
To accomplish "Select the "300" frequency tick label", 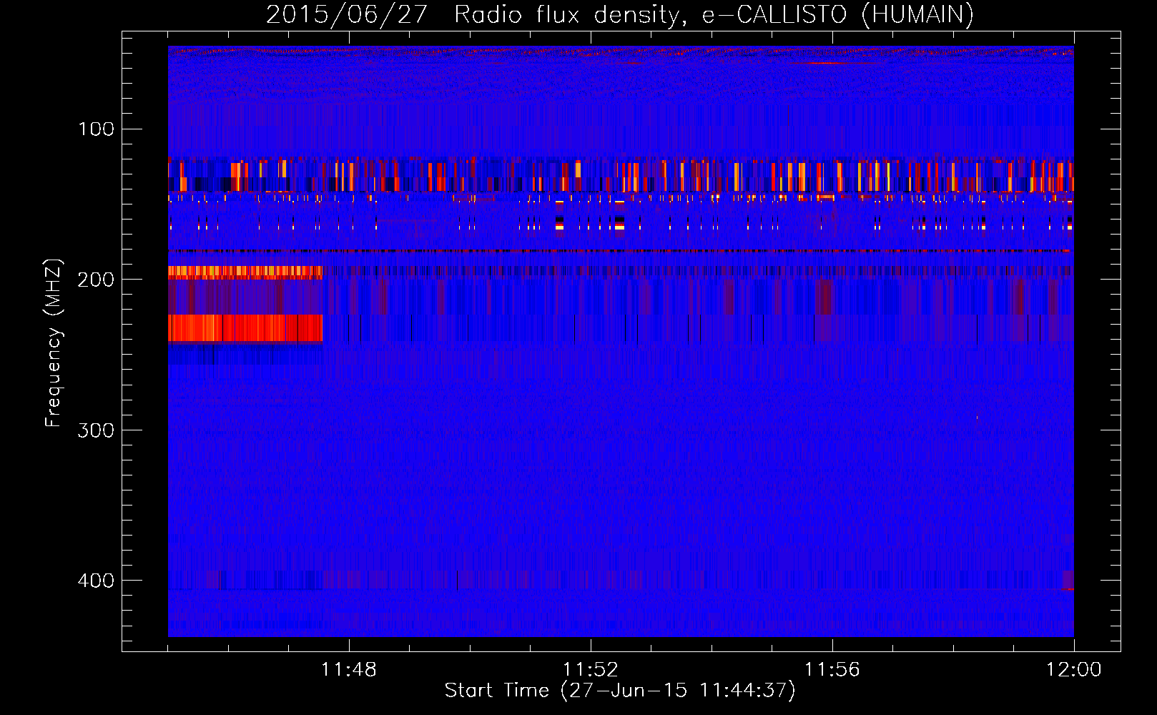I will coord(97,430).
